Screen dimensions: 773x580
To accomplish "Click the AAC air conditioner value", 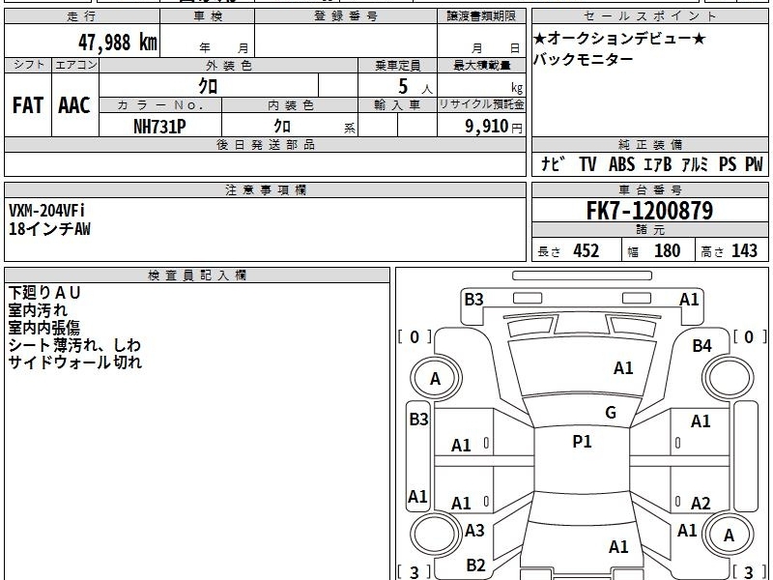I will click(x=74, y=105).
